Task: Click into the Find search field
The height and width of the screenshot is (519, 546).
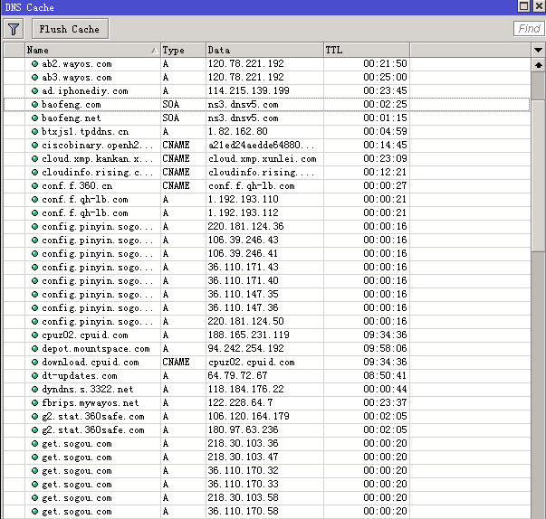Action: tap(529, 29)
